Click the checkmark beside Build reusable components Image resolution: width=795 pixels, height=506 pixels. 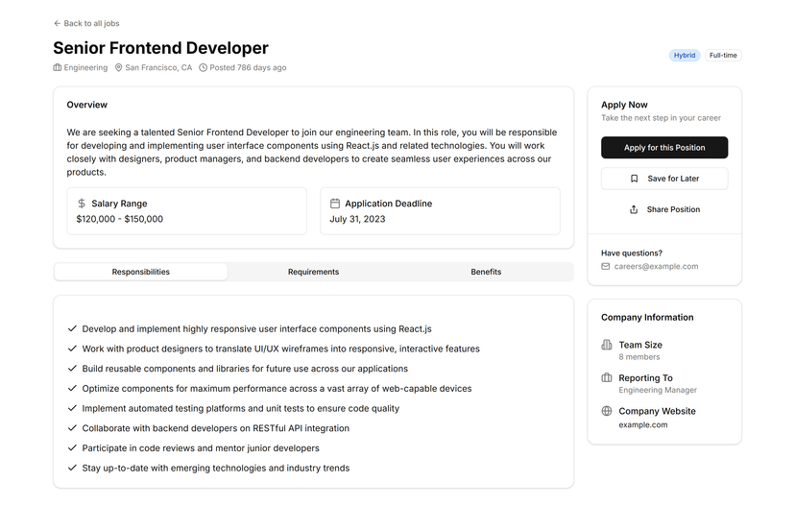pos(72,368)
